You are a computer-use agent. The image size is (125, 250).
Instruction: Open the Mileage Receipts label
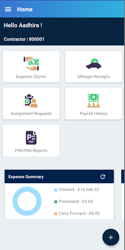coord(94,77)
